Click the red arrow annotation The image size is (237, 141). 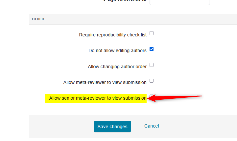coord(178,98)
